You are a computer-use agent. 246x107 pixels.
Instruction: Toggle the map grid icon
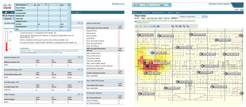154,26
